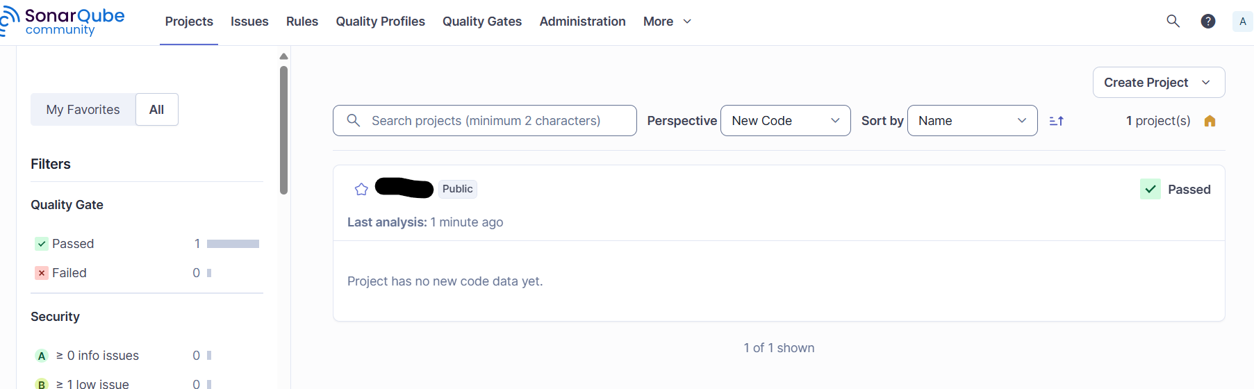Filter by Passed quality gate
1254x389 pixels.
point(73,244)
